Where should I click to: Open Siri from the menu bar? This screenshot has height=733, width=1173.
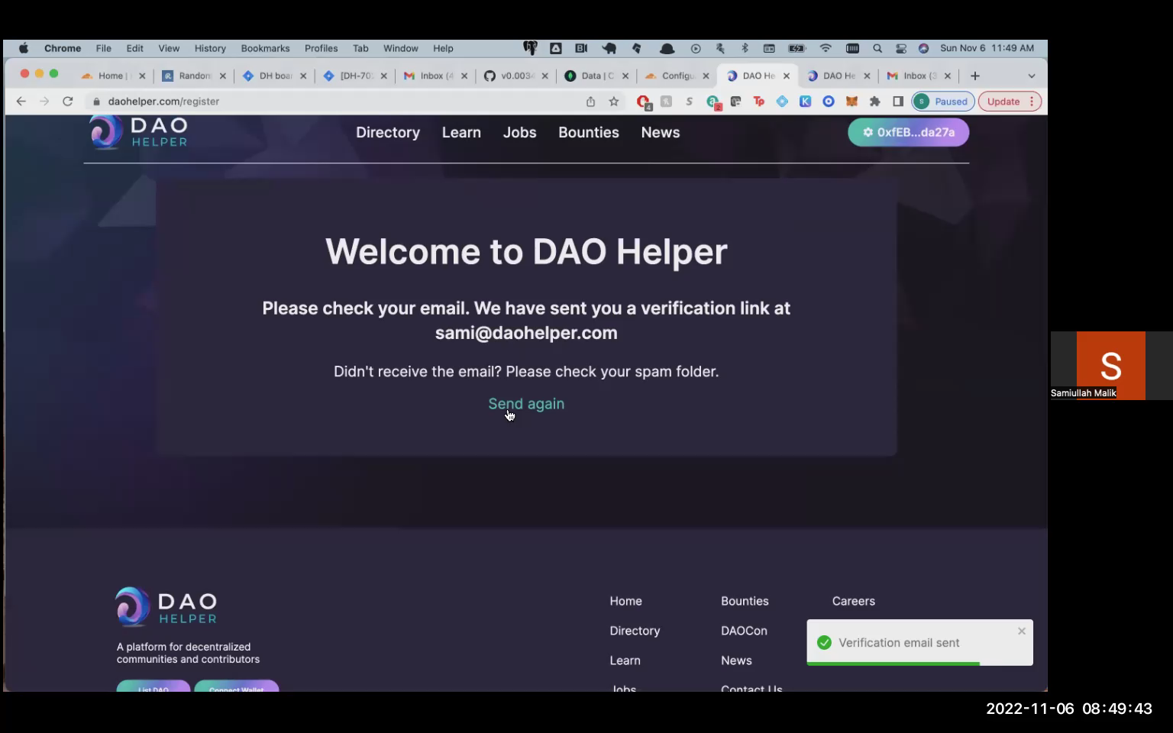923,48
